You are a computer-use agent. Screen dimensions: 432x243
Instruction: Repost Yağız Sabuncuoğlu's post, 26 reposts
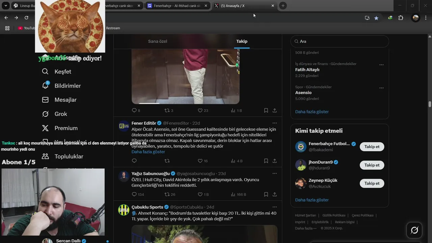169,194
